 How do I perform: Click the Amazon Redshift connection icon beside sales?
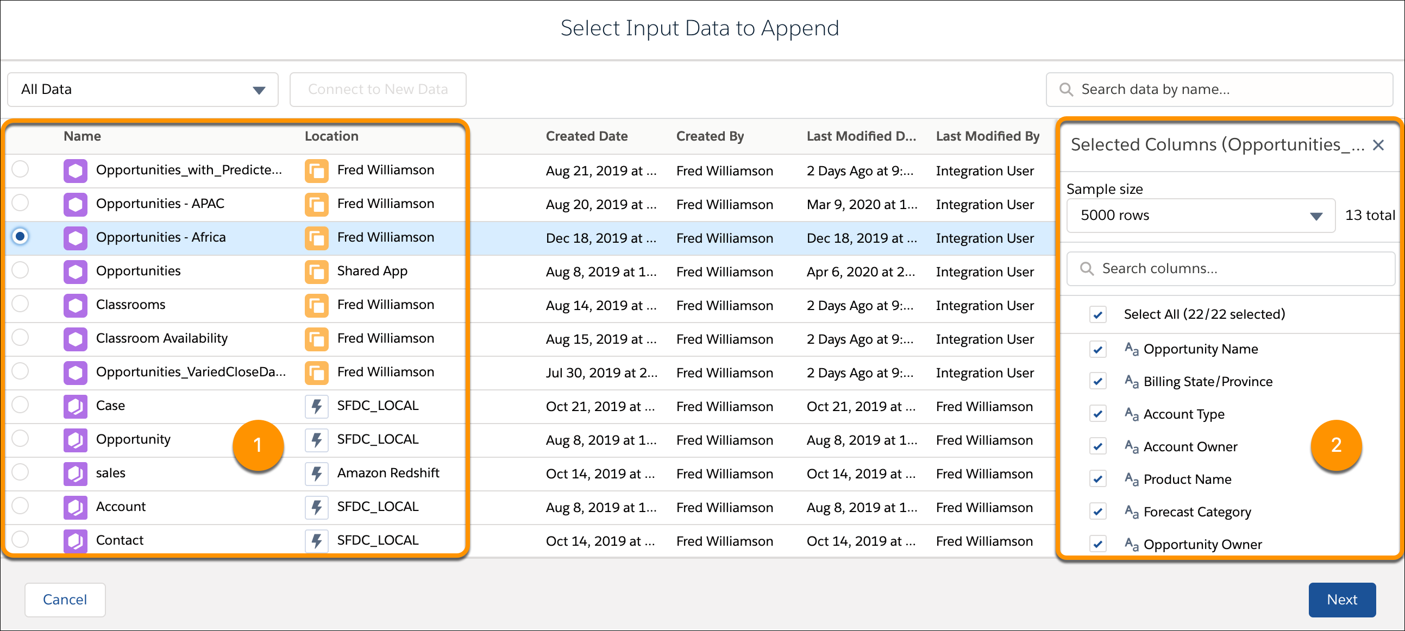click(316, 474)
